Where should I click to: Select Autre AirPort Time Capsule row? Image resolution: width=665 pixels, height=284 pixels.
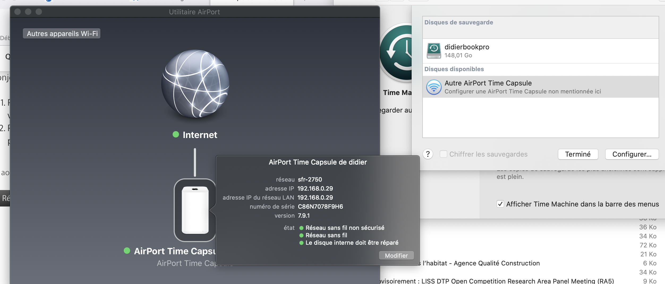pyautogui.click(x=540, y=87)
